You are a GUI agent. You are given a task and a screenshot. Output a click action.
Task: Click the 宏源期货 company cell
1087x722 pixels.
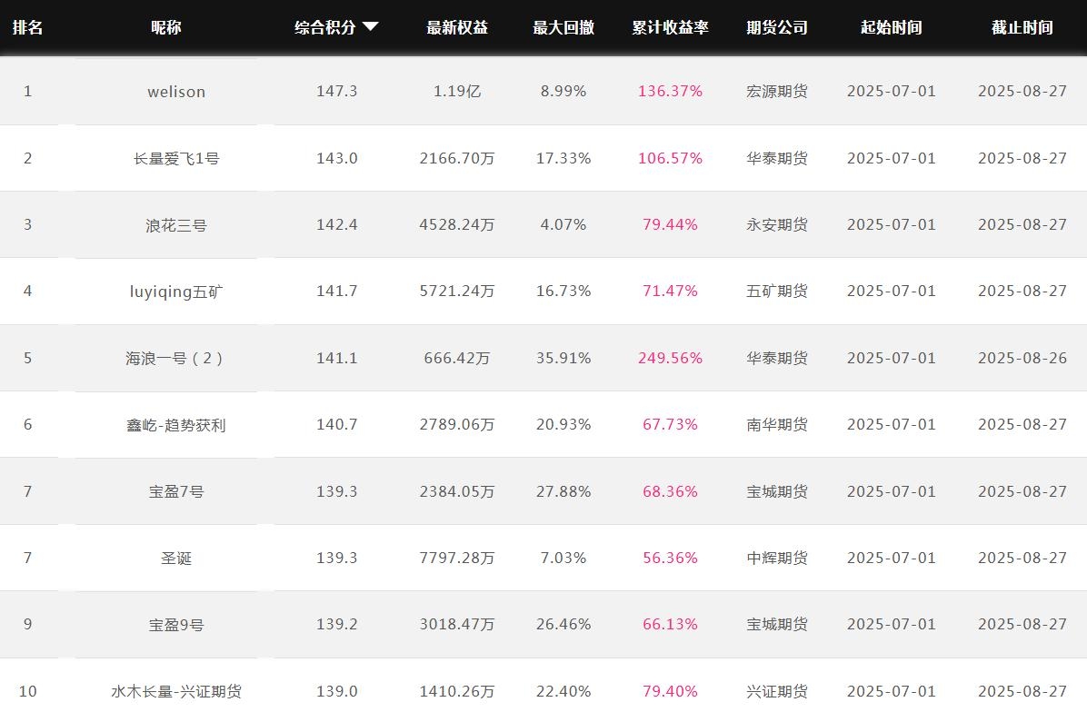point(777,91)
